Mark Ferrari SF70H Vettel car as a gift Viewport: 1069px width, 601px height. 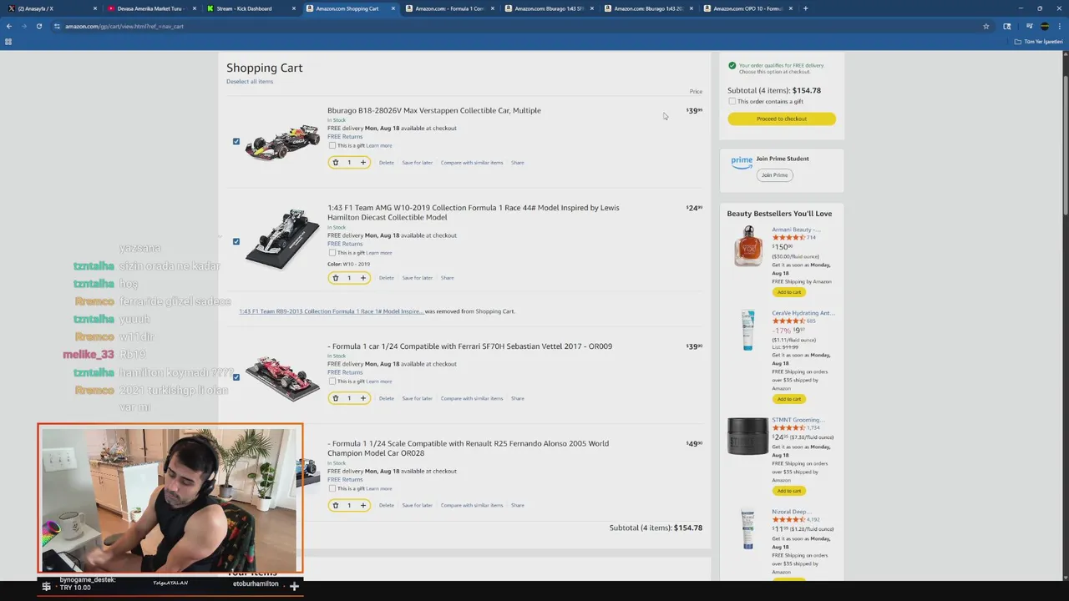(332, 381)
